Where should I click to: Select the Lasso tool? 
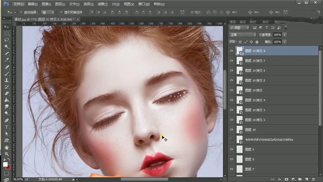click(7, 40)
